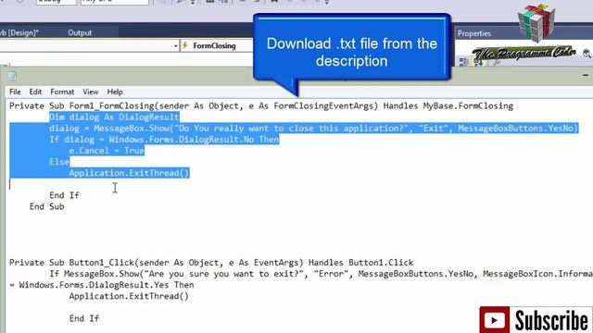Open the Notepad View menu
Image resolution: width=593 pixels, height=333 pixels.
point(91,92)
